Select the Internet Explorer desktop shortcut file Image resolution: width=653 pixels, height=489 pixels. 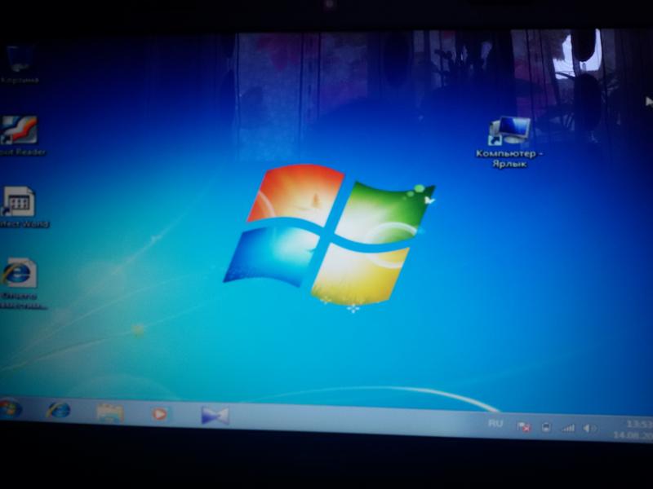coord(20,284)
